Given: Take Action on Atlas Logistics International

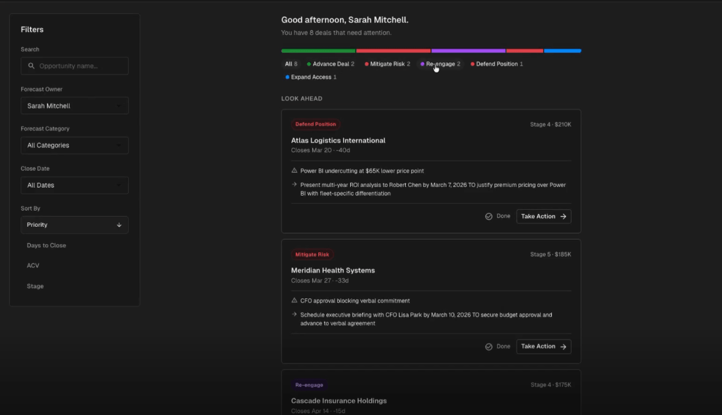Looking at the screenshot, I should tap(544, 217).
